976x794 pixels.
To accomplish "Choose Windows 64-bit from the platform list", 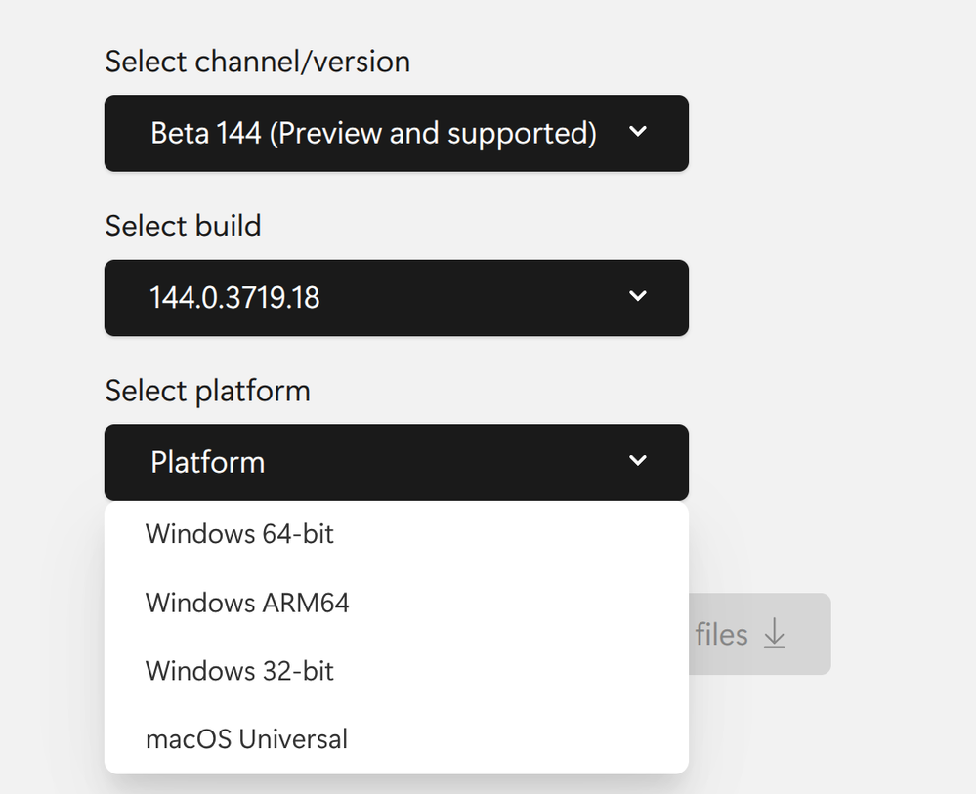I will (239, 534).
